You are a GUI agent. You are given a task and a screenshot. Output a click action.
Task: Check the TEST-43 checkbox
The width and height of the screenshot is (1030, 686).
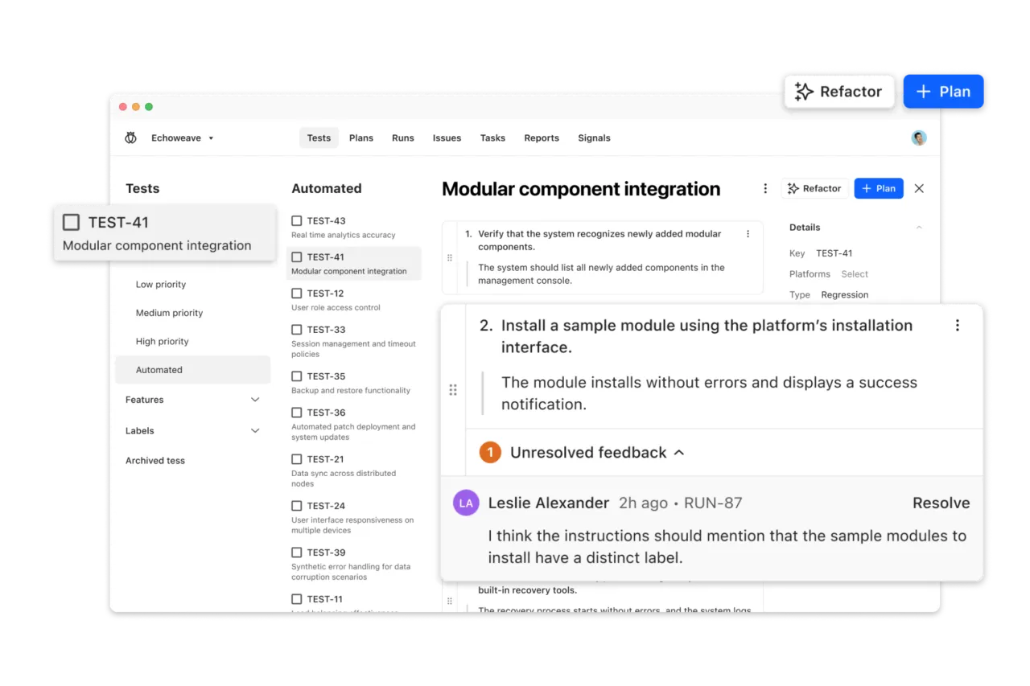coord(296,220)
